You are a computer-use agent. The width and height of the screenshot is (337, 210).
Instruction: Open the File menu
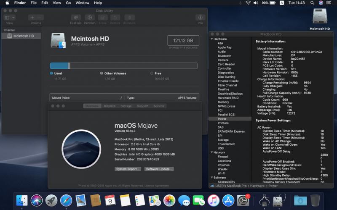pyautogui.click(x=34, y=3)
